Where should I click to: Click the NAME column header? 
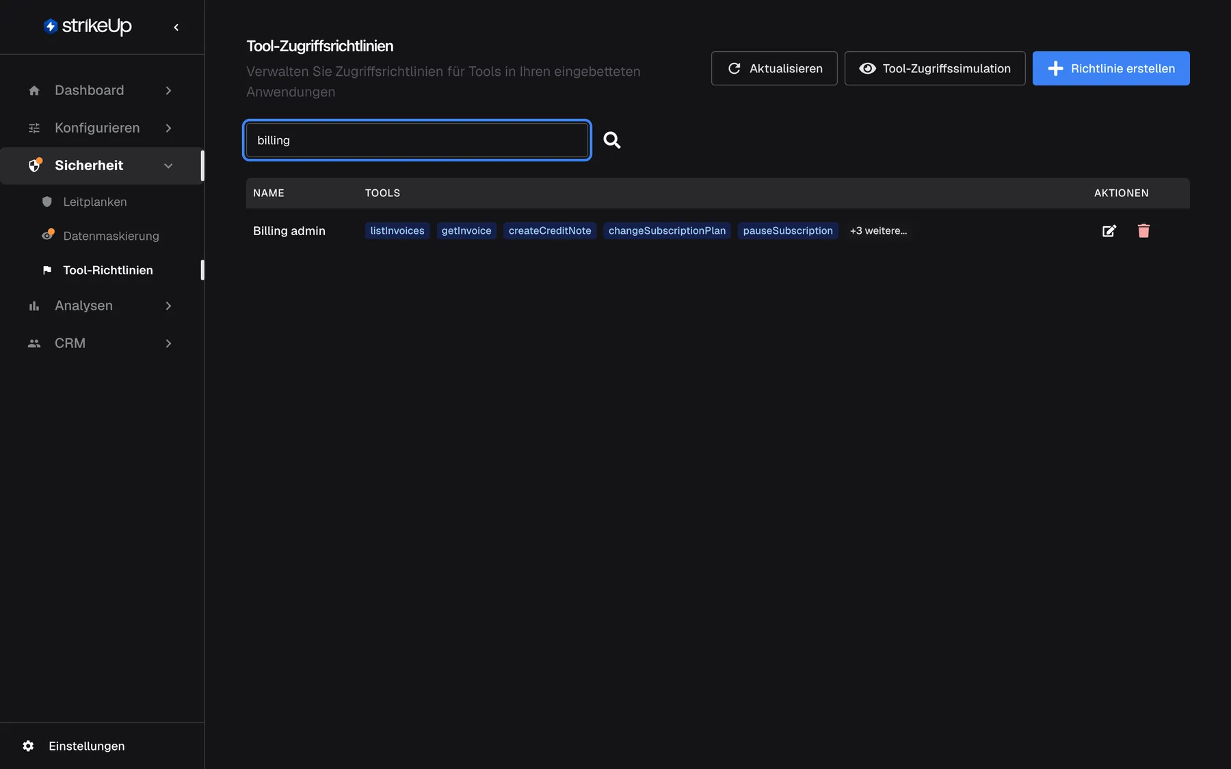click(x=269, y=193)
